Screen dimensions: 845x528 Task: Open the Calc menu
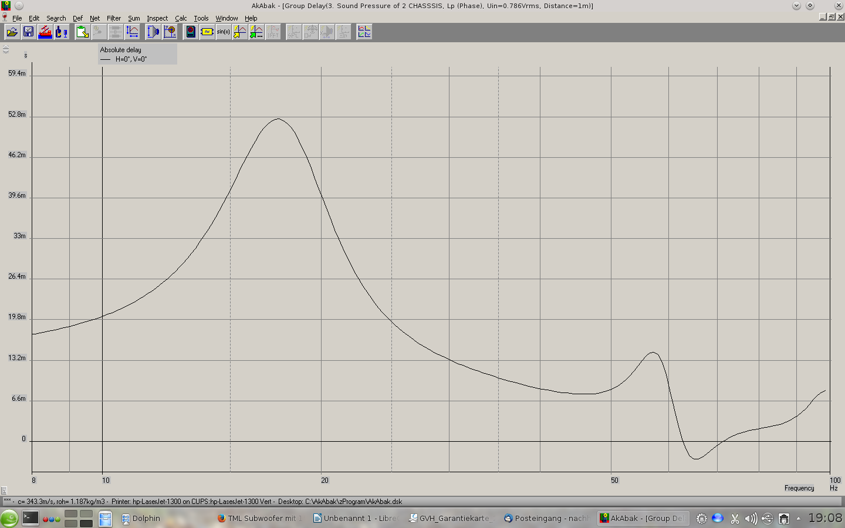(x=181, y=18)
